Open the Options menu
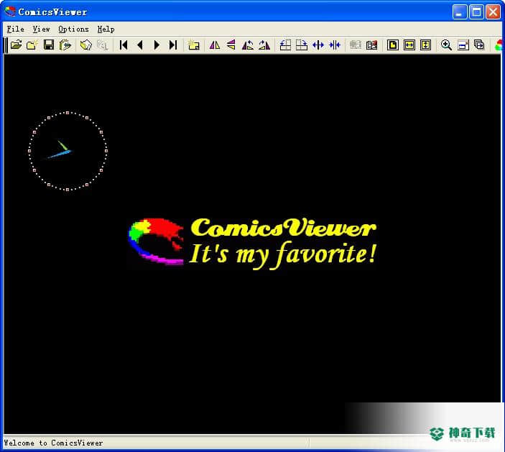 [x=73, y=29]
